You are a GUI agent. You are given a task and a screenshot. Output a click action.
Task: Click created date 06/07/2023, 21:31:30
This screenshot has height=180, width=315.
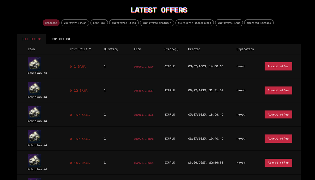click(206, 90)
